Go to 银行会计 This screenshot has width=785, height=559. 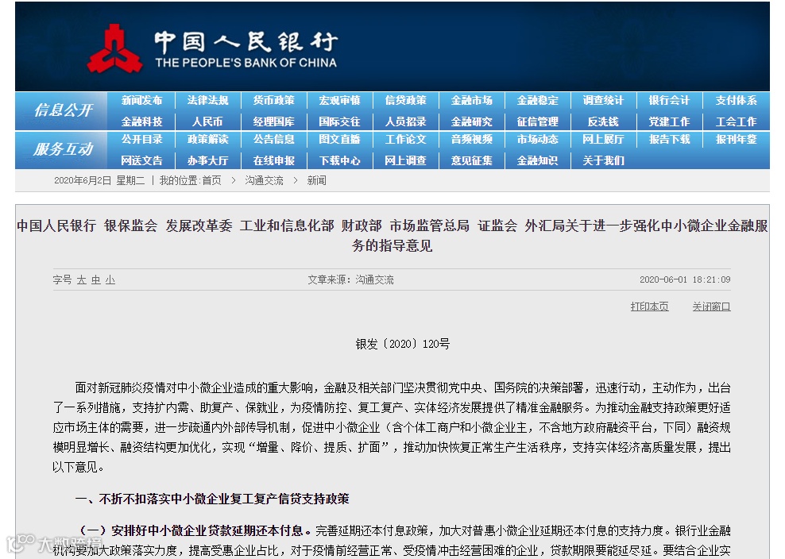tap(669, 100)
